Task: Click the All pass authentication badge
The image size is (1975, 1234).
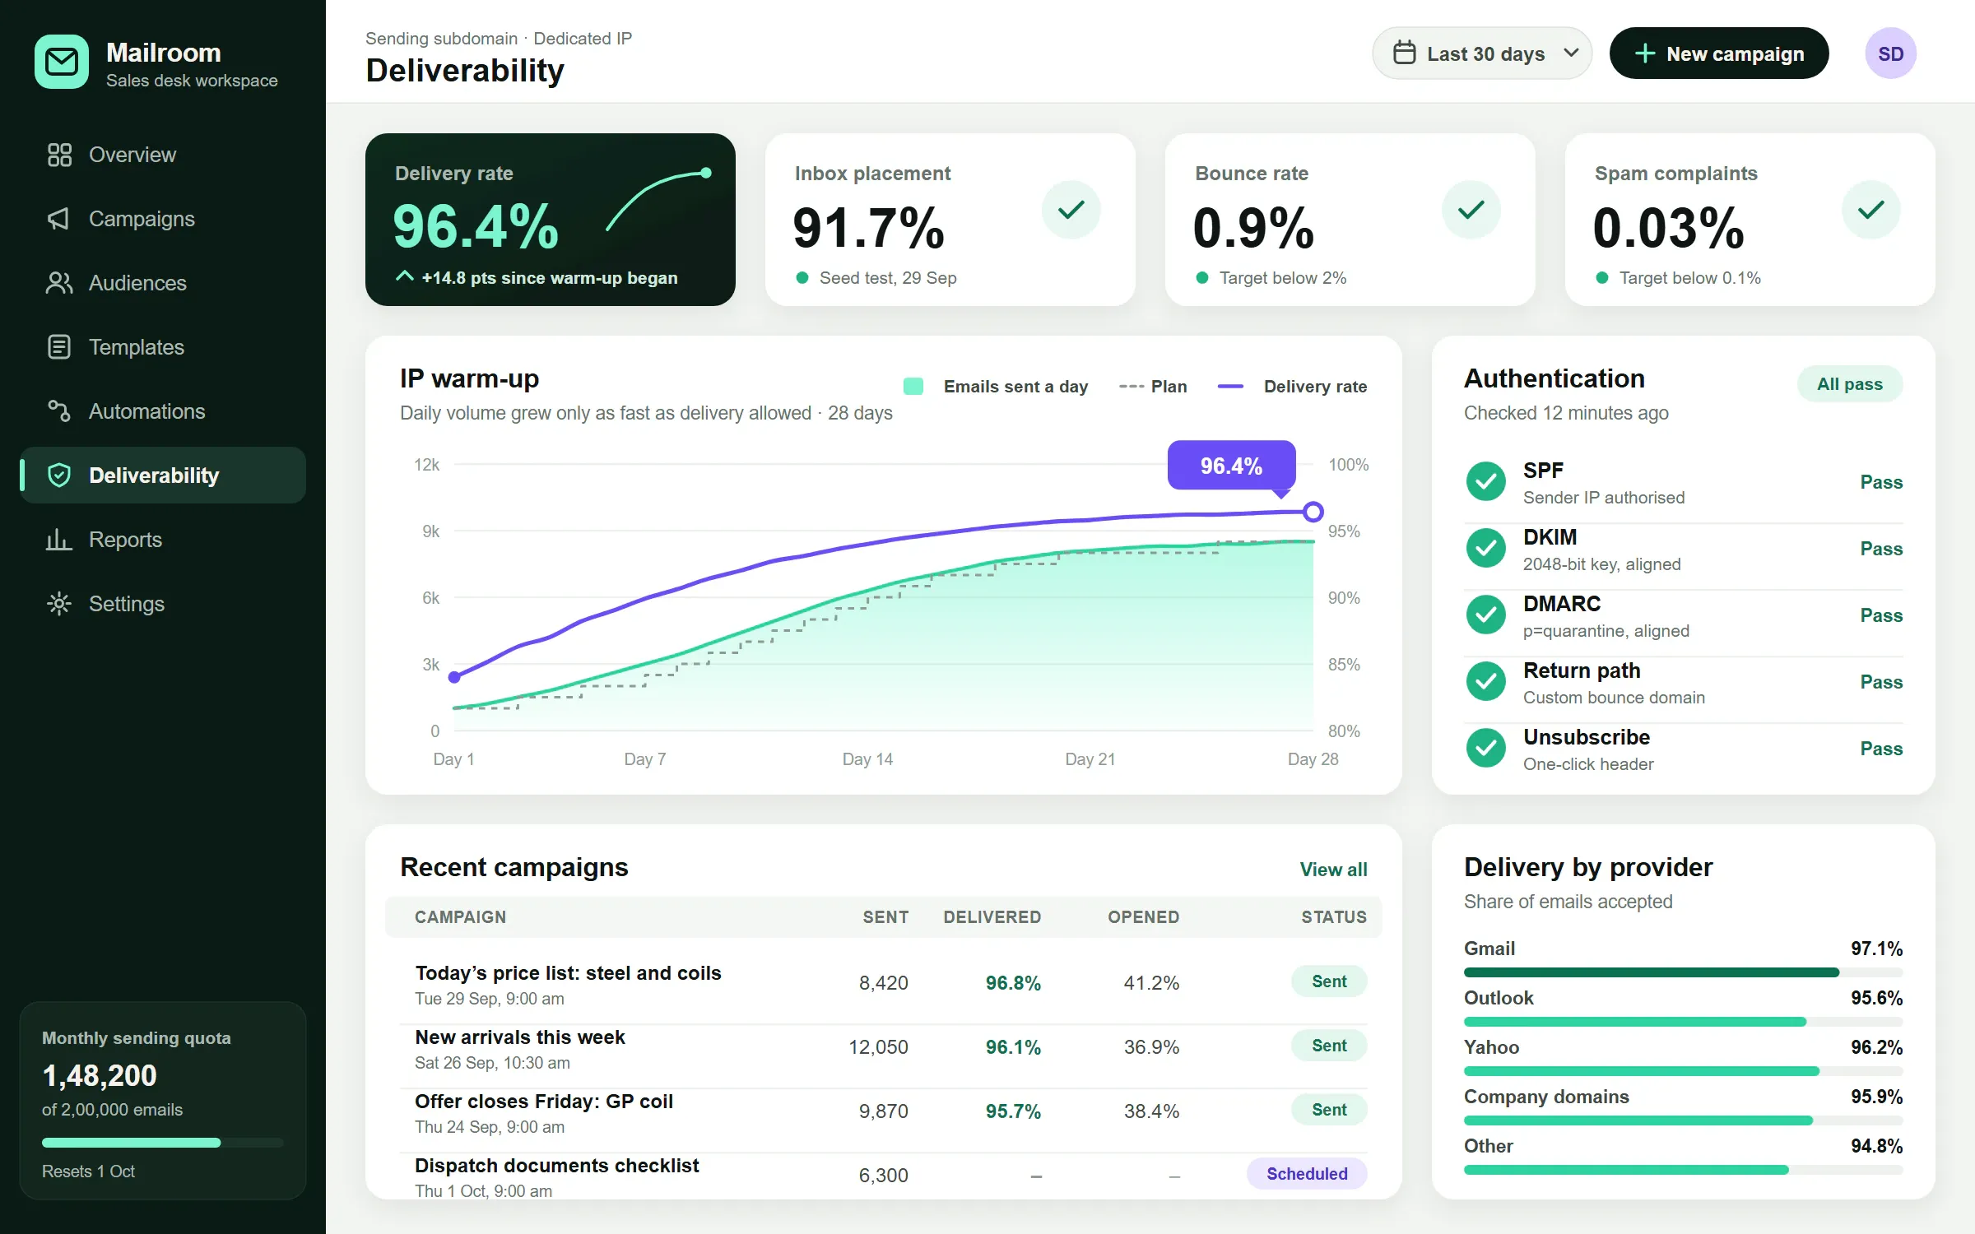Action: [1850, 384]
